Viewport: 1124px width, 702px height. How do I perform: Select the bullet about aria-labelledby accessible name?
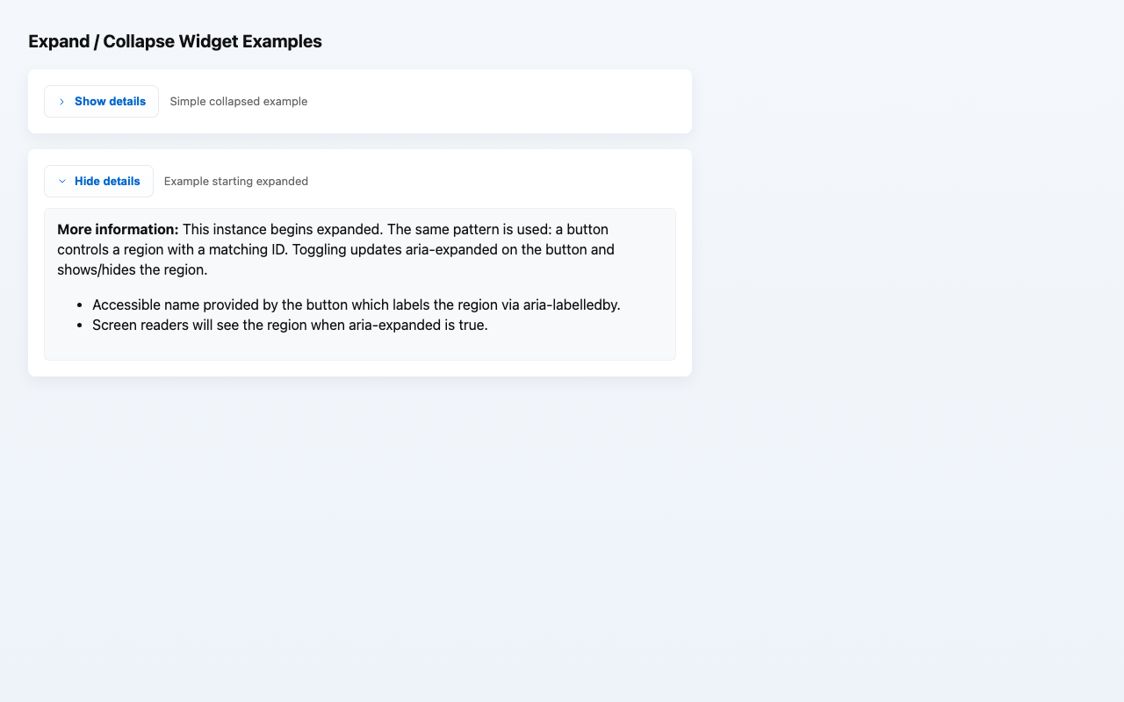pos(357,304)
